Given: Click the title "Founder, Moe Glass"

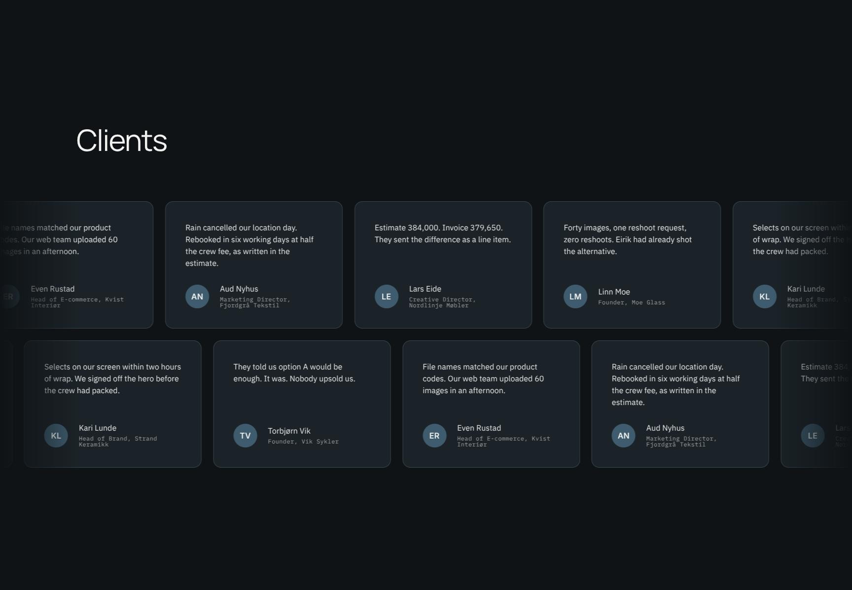Looking at the screenshot, I should pyautogui.click(x=632, y=302).
